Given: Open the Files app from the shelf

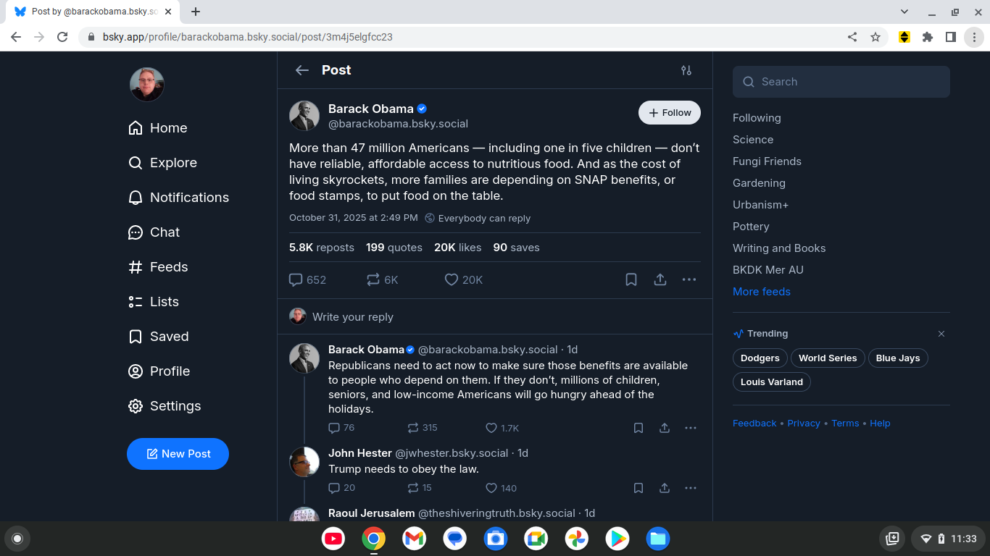Looking at the screenshot, I should pyautogui.click(x=658, y=539).
